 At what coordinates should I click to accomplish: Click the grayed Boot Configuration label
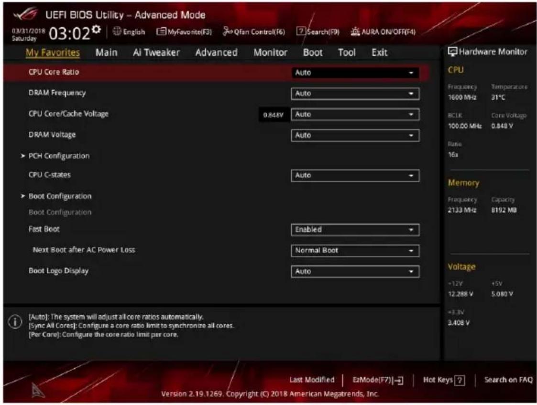click(60, 213)
